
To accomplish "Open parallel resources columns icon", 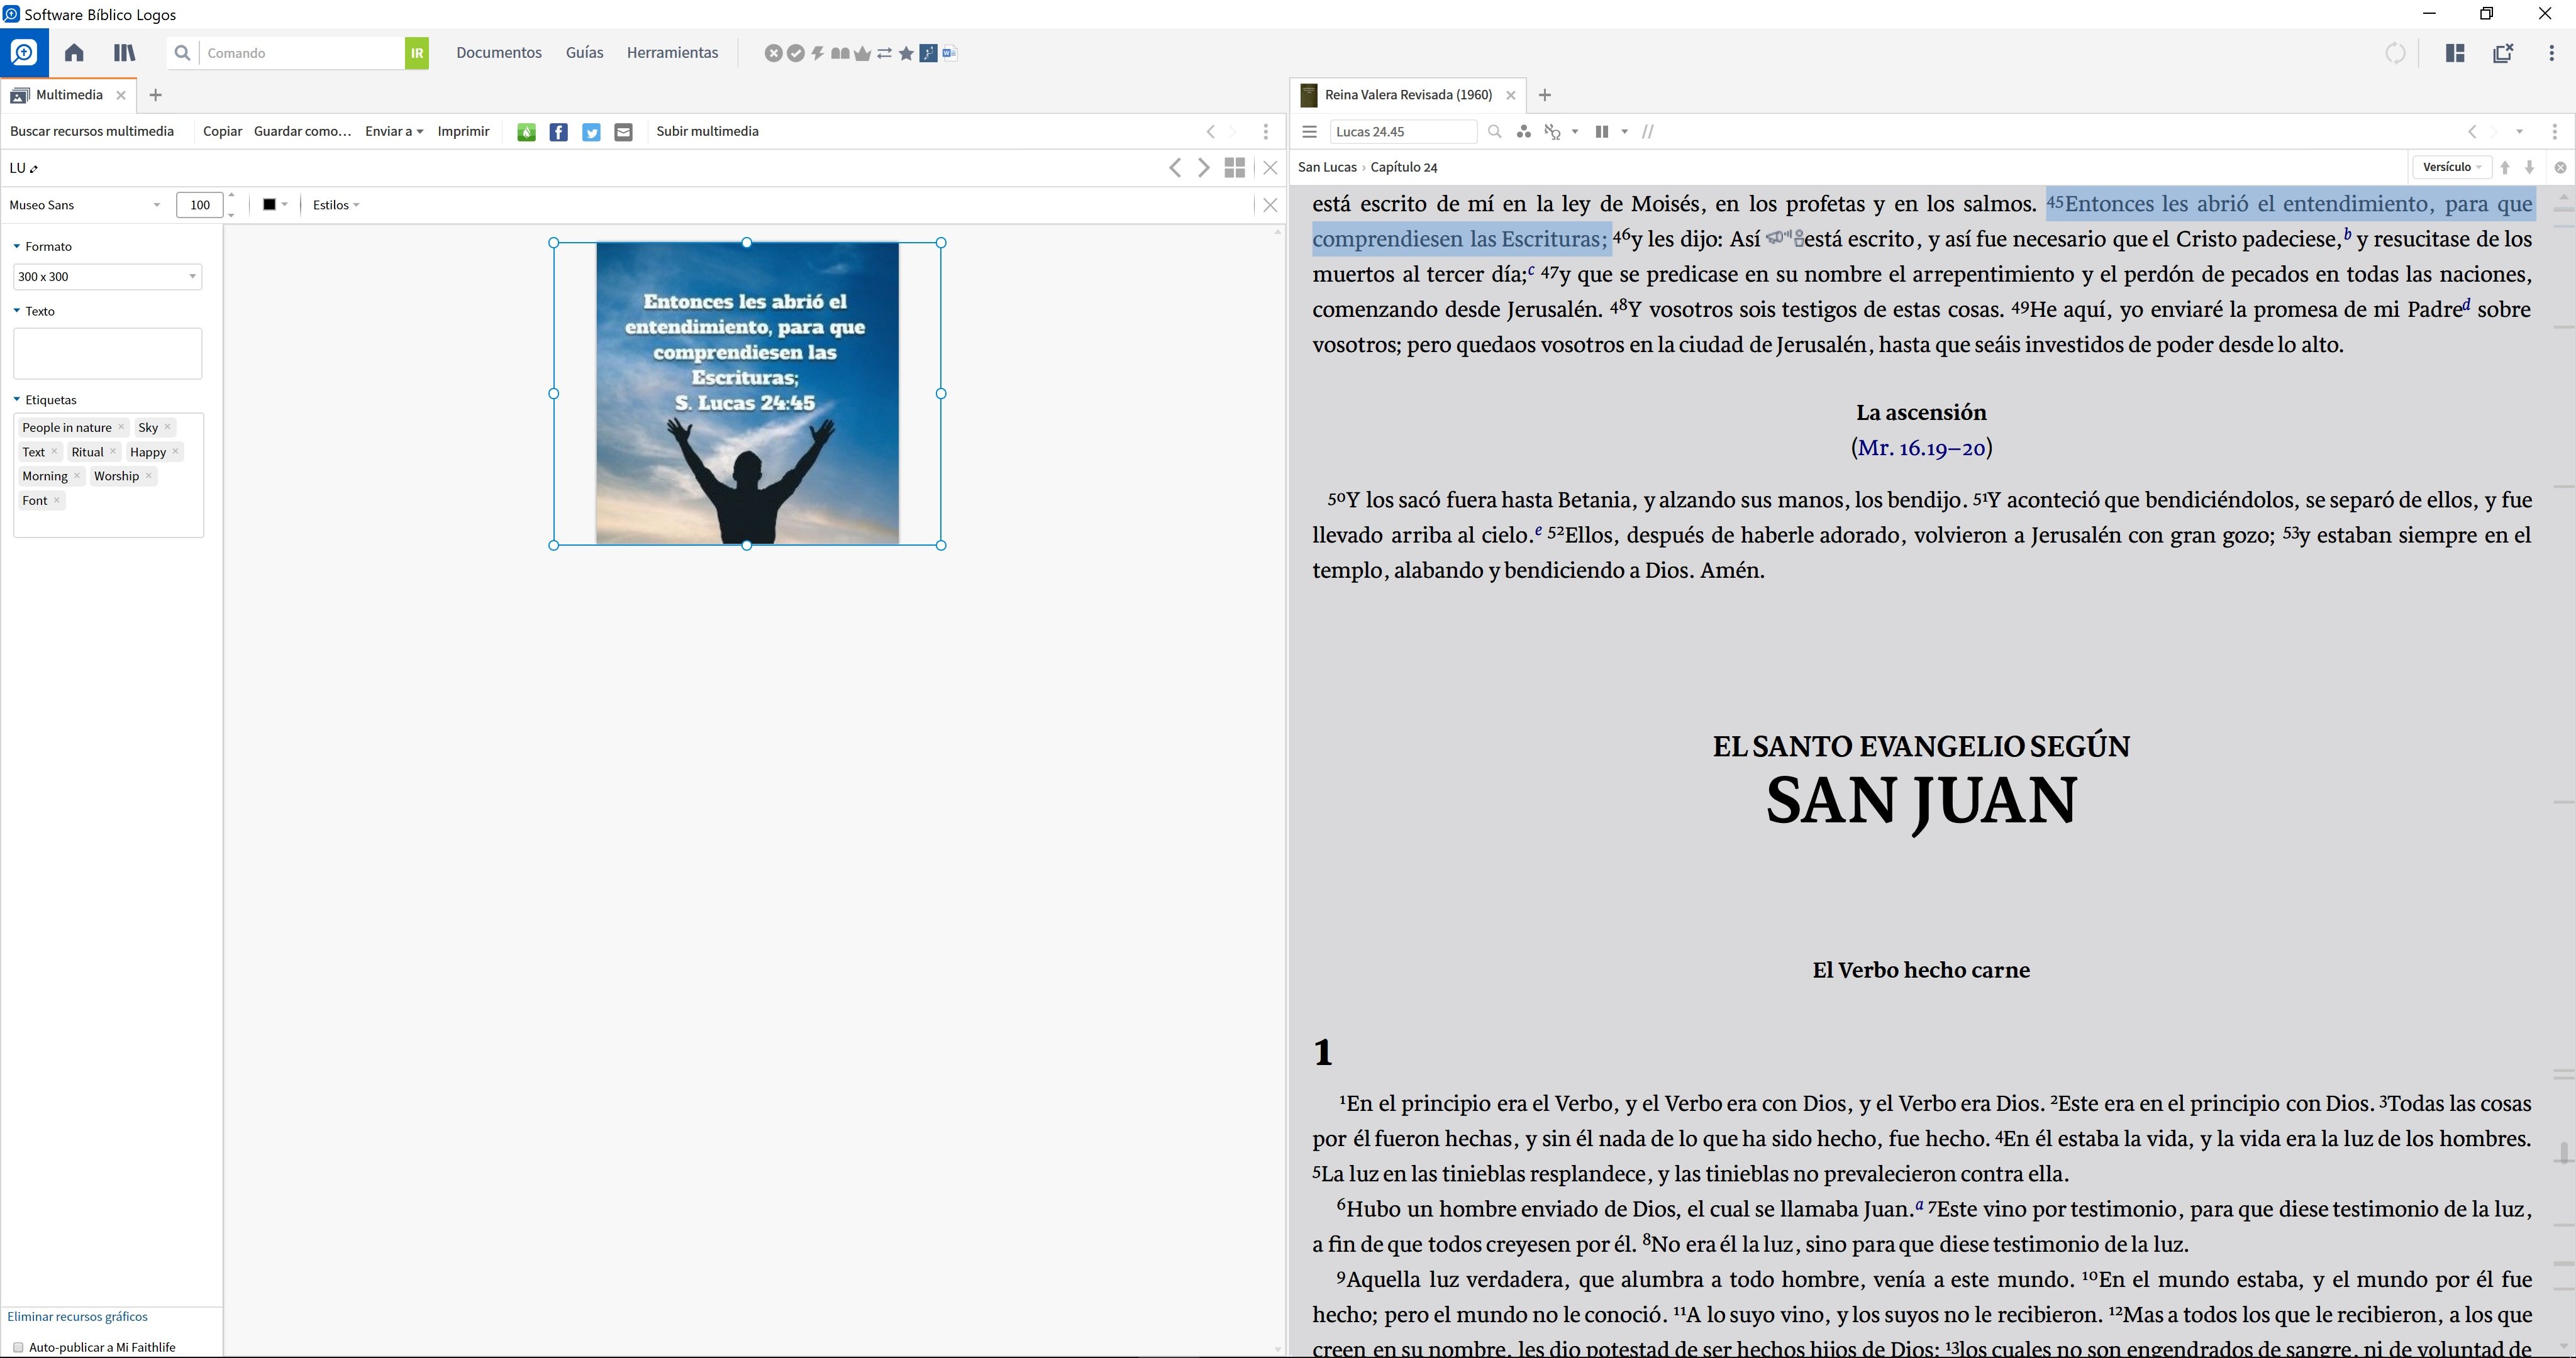I will 1601,132.
